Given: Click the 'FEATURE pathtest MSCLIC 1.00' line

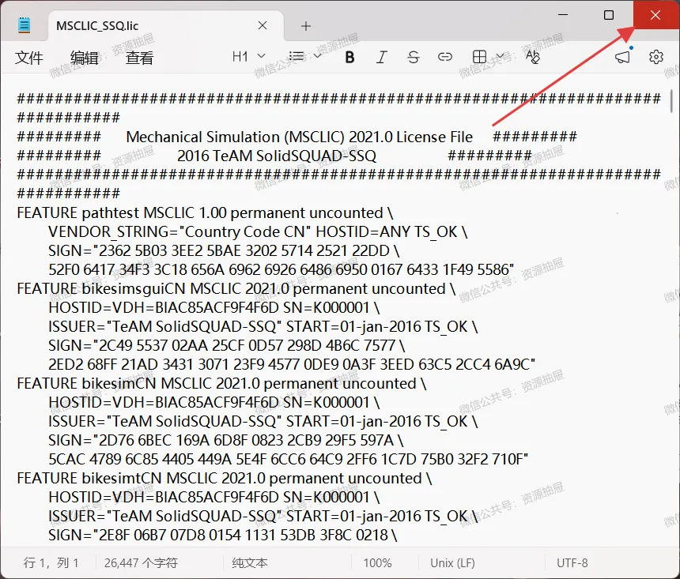Looking at the screenshot, I should 205,212.
